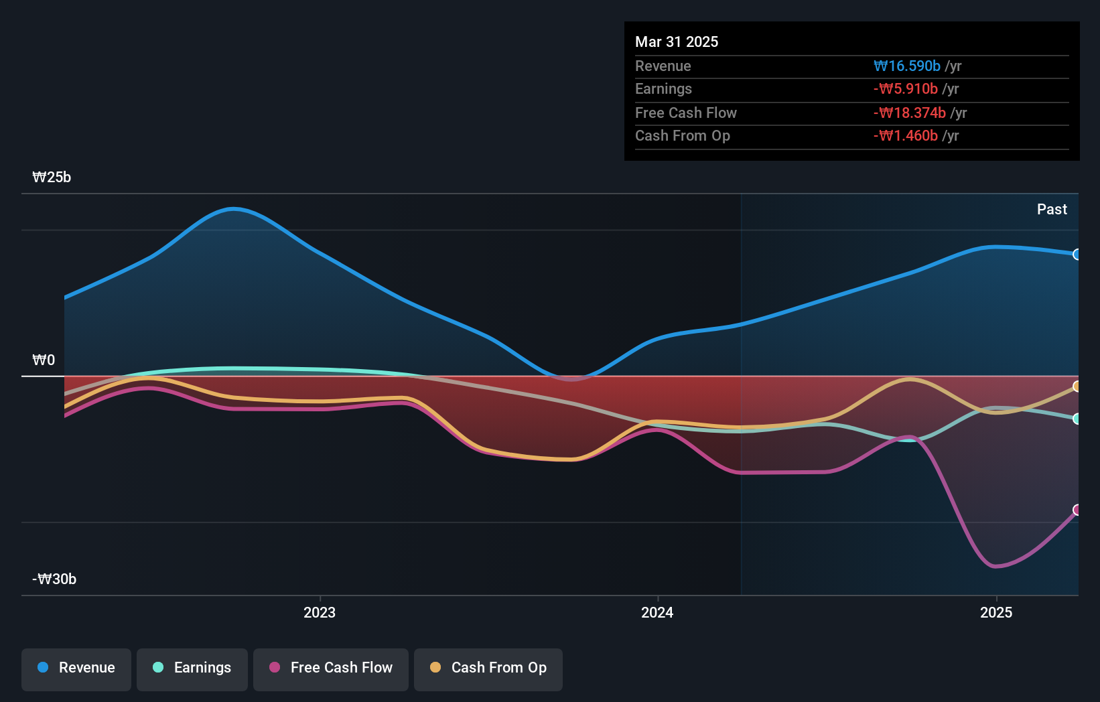
Task: Click the -₩1.460b cash from op value
Action: point(906,135)
